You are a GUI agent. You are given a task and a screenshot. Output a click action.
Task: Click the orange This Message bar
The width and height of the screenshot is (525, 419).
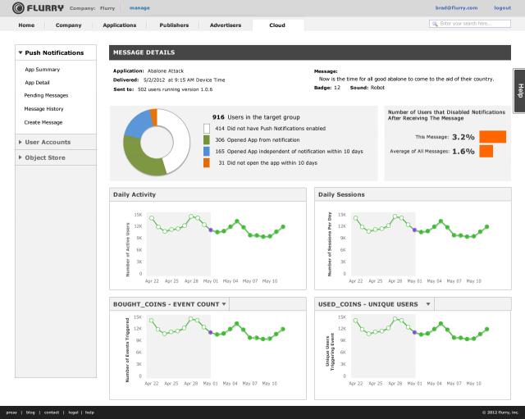pyautogui.click(x=492, y=137)
